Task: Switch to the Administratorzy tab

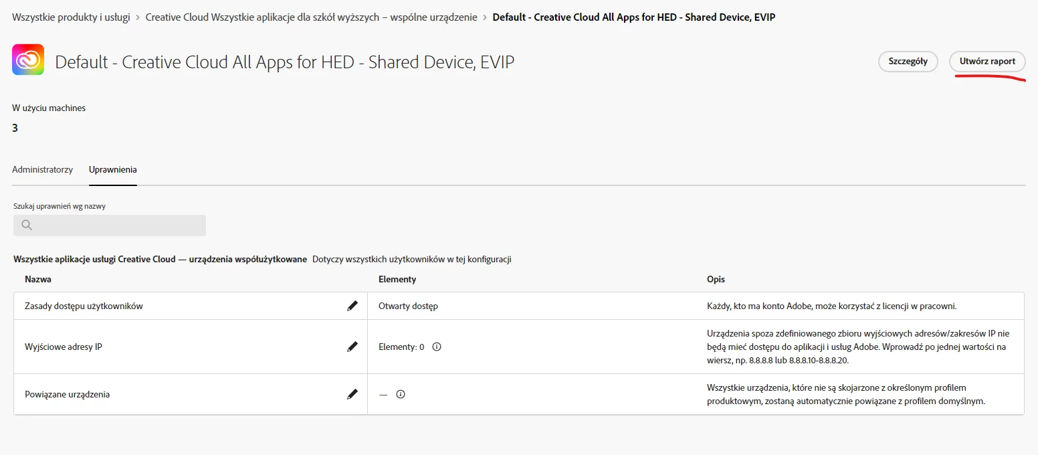Action: point(42,169)
